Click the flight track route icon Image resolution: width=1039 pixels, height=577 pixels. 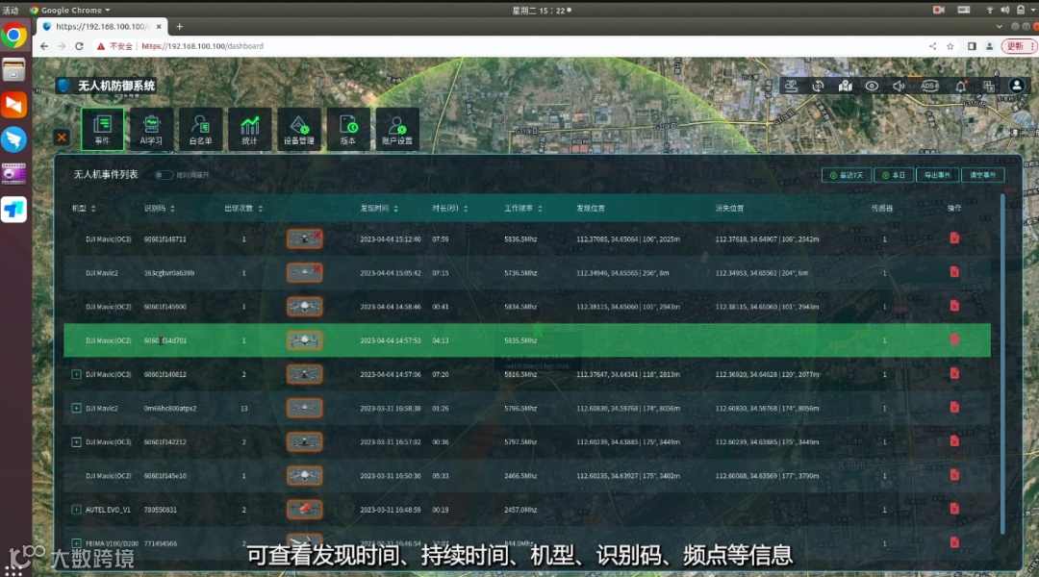click(x=791, y=87)
